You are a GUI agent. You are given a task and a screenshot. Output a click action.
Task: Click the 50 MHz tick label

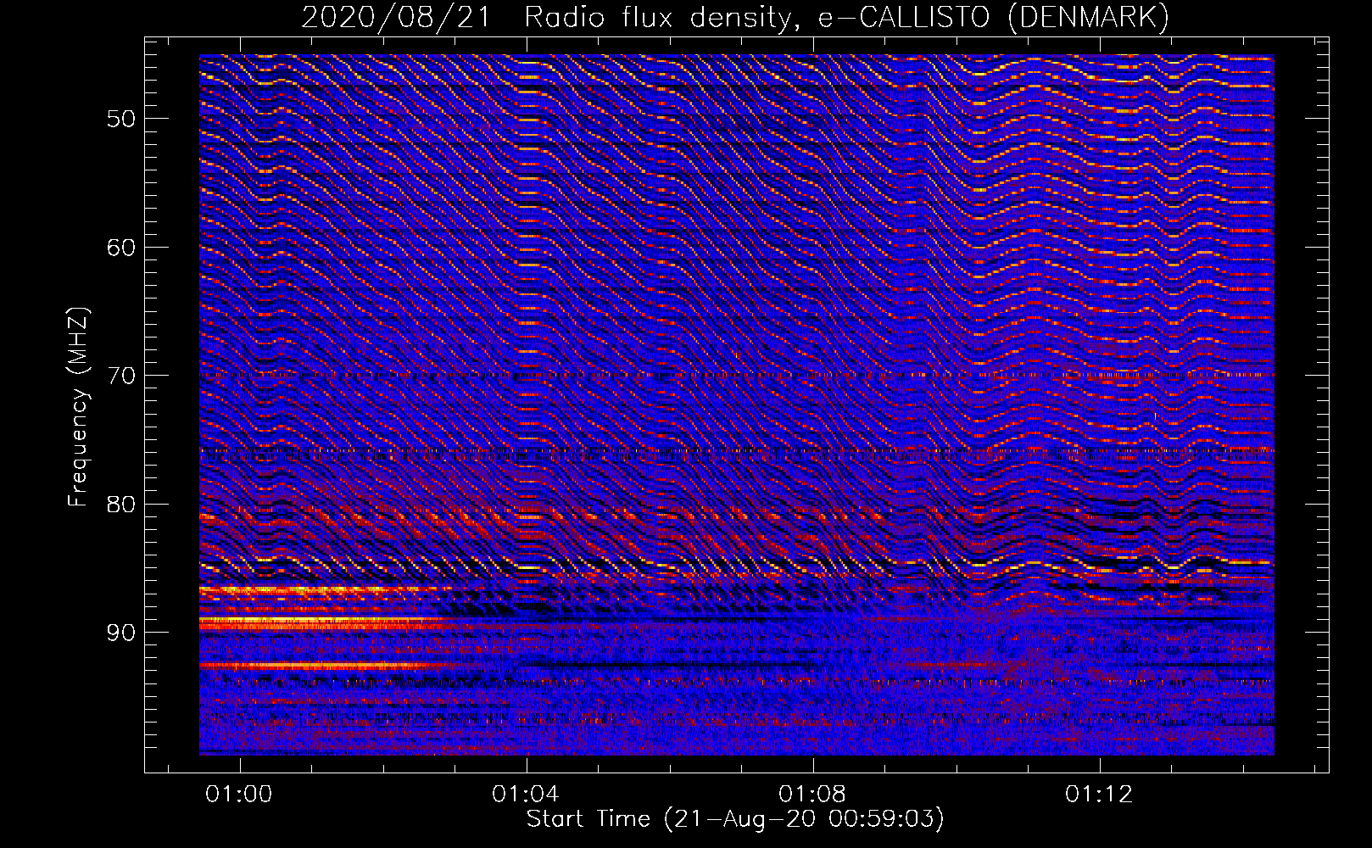121,119
